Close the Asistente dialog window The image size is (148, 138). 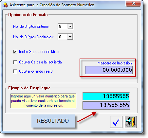click(x=133, y=3)
